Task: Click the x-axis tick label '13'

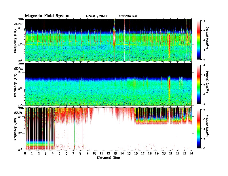Action: 115,154
